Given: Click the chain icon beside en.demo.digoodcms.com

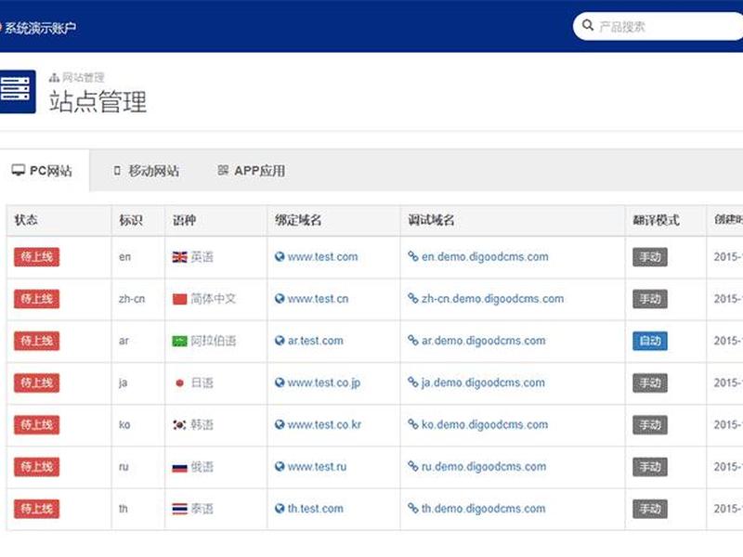Looking at the screenshot, I should (x=412, y=256).
